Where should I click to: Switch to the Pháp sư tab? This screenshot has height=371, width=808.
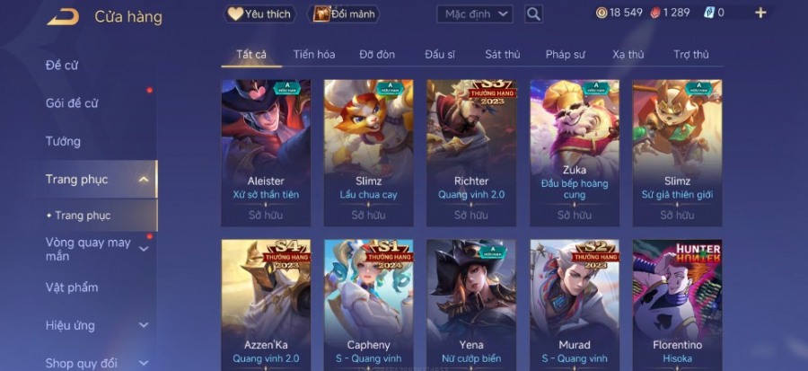point(566,55)
